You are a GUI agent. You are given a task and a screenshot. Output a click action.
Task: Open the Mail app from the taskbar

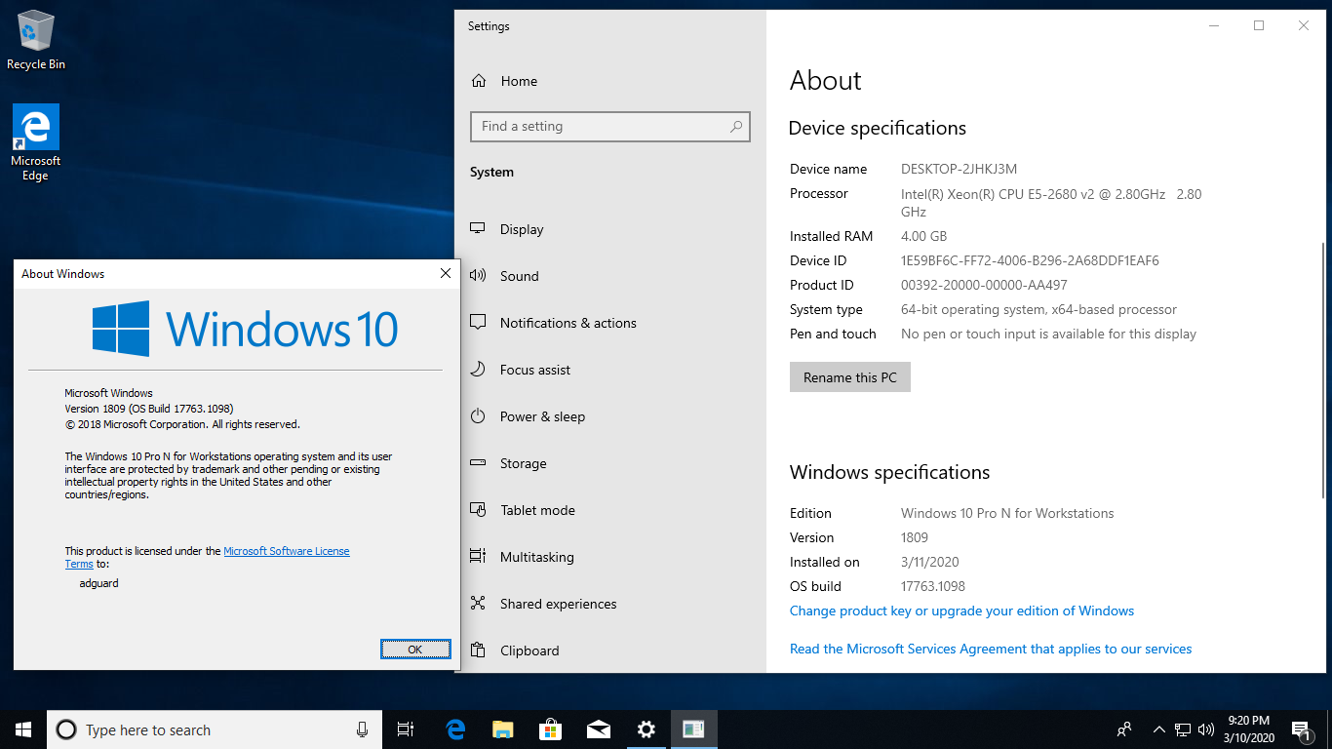[x=598, y=729]
